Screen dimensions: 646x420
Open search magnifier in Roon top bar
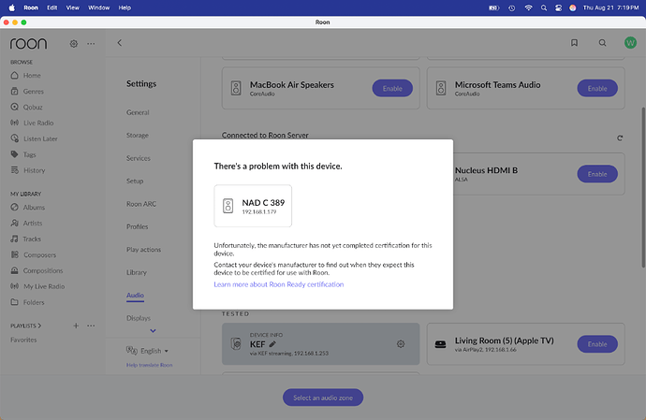coord(602,42)
